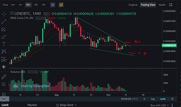Select the ruler measure tool
Viewport: 181px width, 107px height.
[x=4, y=77]
